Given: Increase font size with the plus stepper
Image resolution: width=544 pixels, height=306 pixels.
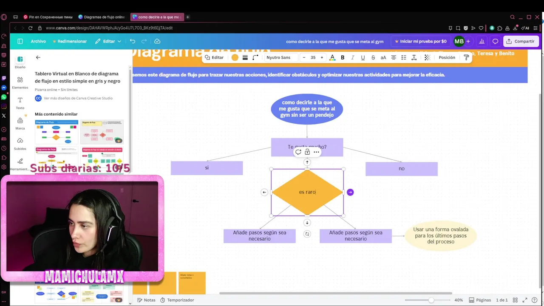Looking at the screenshot, I should point(322,57).
